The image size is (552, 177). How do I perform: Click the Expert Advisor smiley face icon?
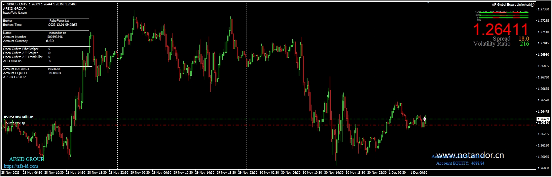pos(532,5)
